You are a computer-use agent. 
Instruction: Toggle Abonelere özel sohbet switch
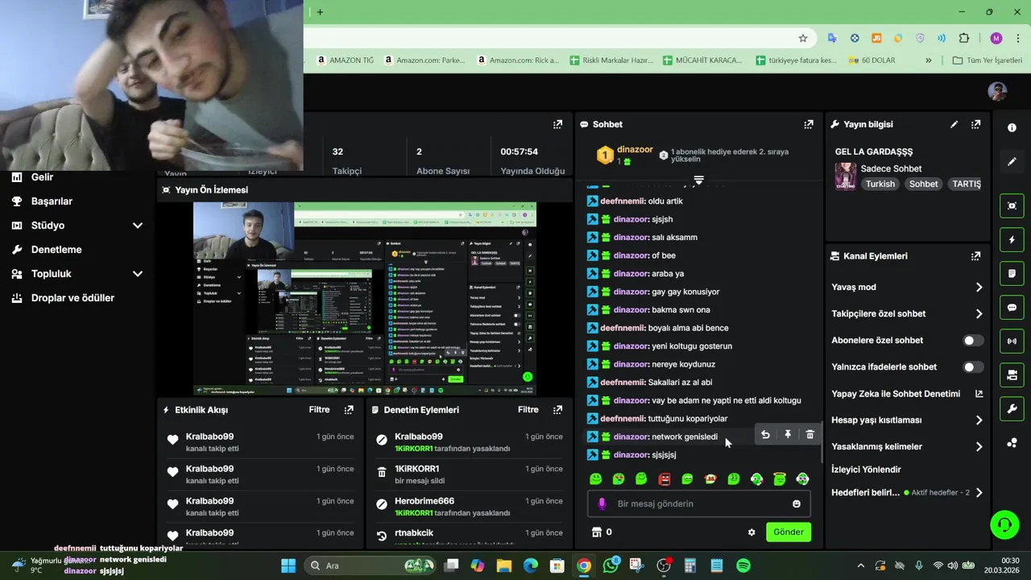click(973, 341)
